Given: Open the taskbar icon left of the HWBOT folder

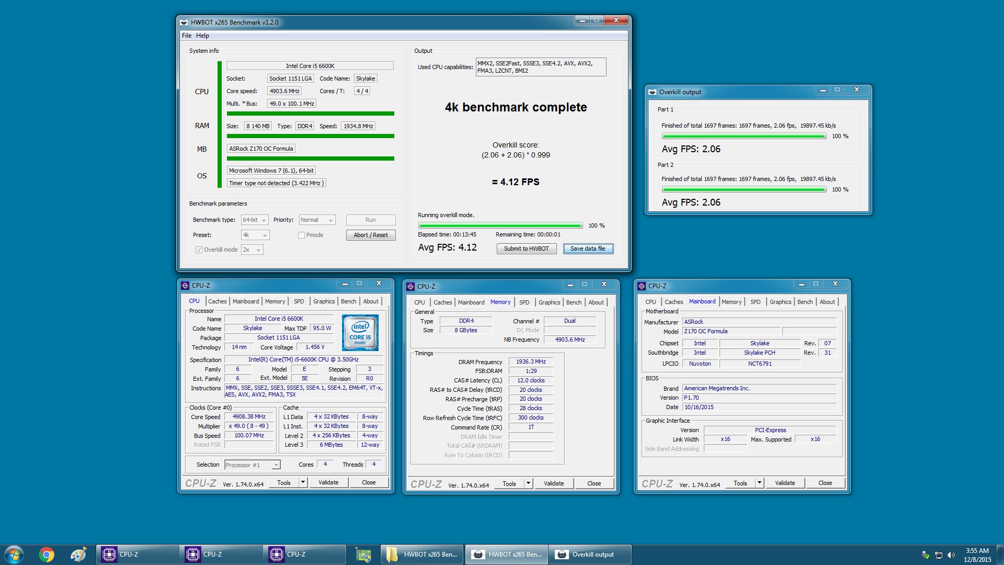Looking at the screenshot, I should point(363,555).
